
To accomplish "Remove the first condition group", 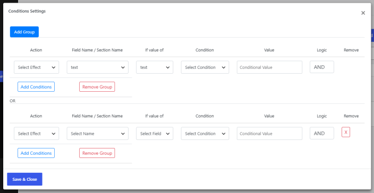I will pos(97,87).
